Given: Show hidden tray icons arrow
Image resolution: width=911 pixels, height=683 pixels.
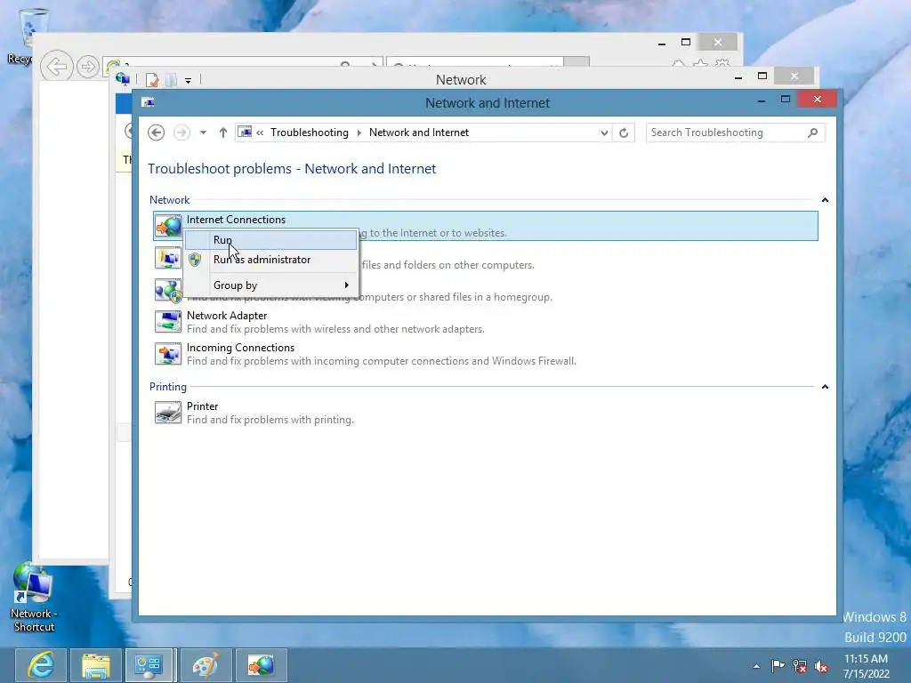Looking at the screenshot, I should click(x=756, y=666).
